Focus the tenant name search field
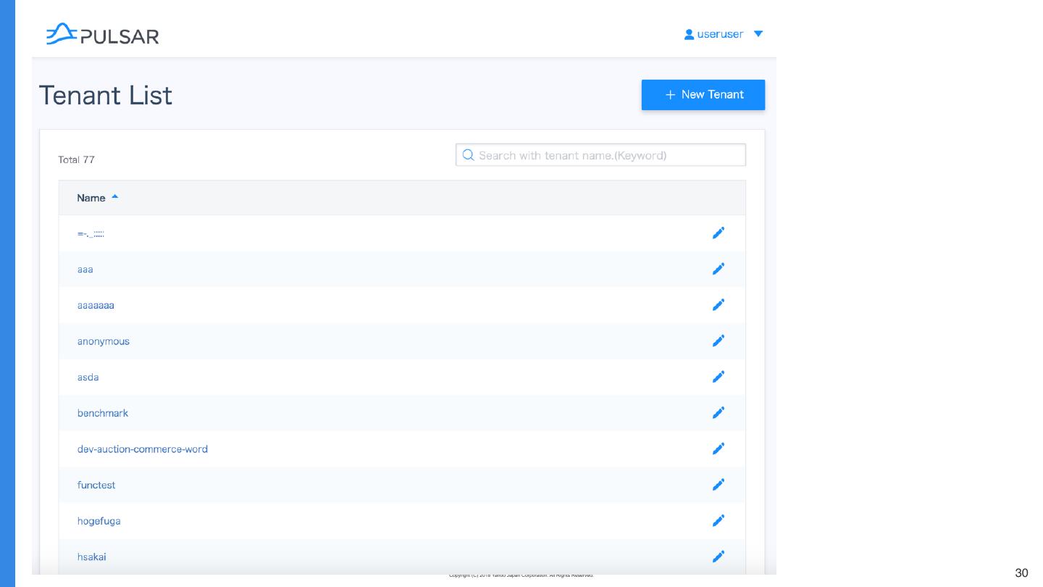The width and height of the screenshot is (1043, 587). click(601, 155)
